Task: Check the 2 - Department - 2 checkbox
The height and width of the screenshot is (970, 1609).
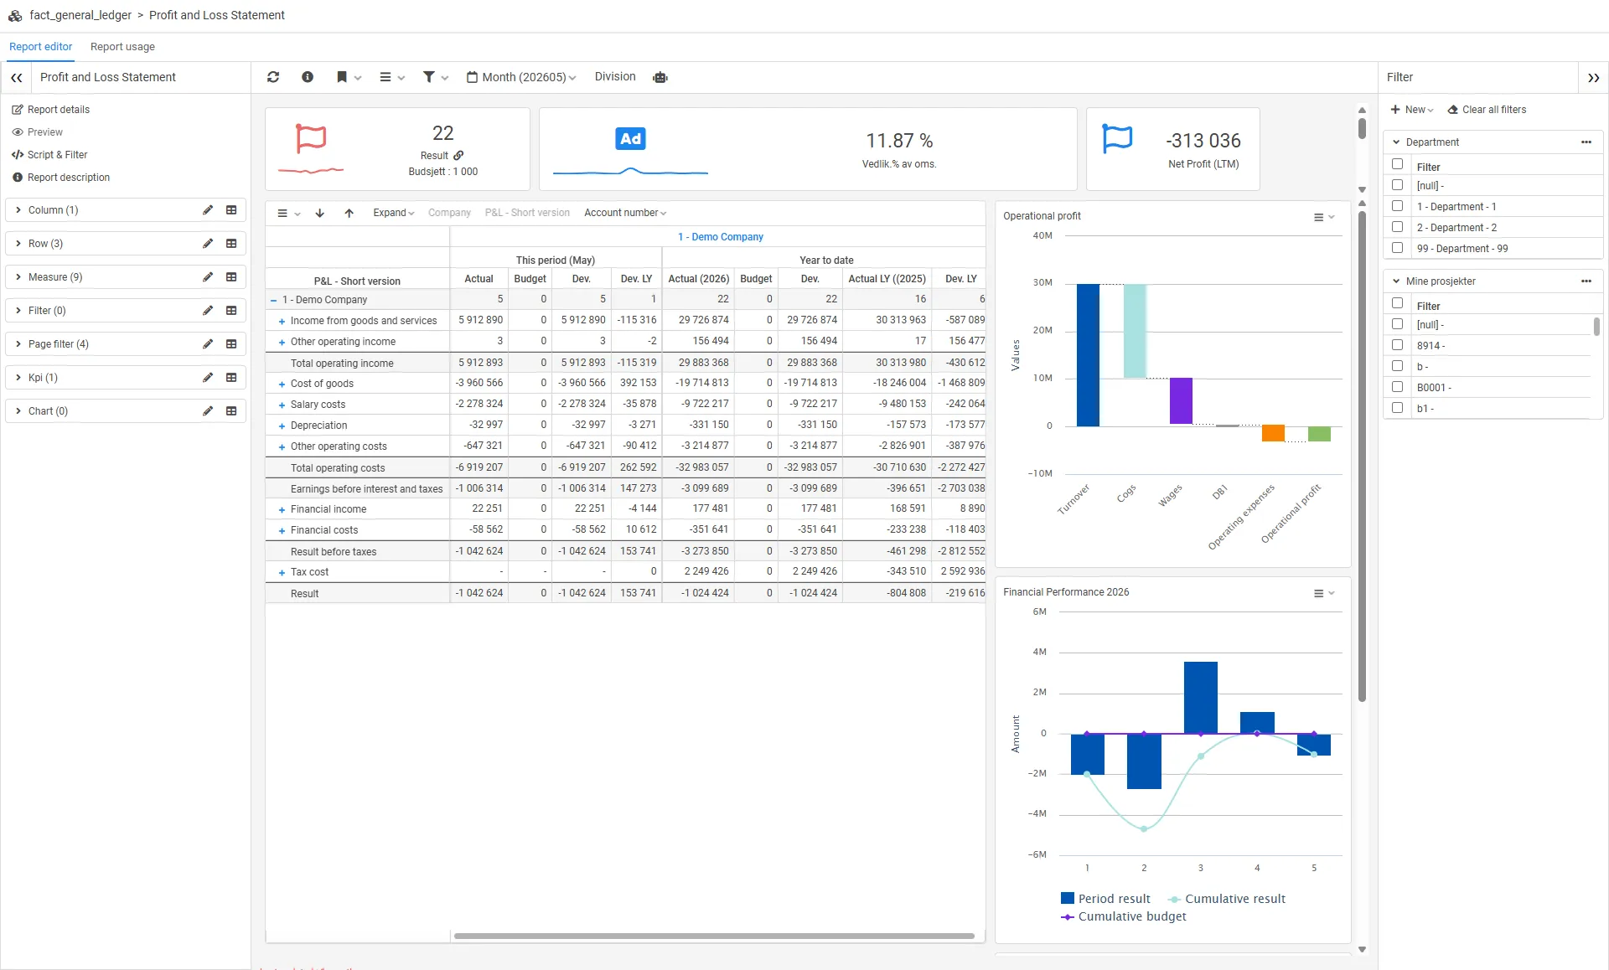Action: pos(1397,227)
